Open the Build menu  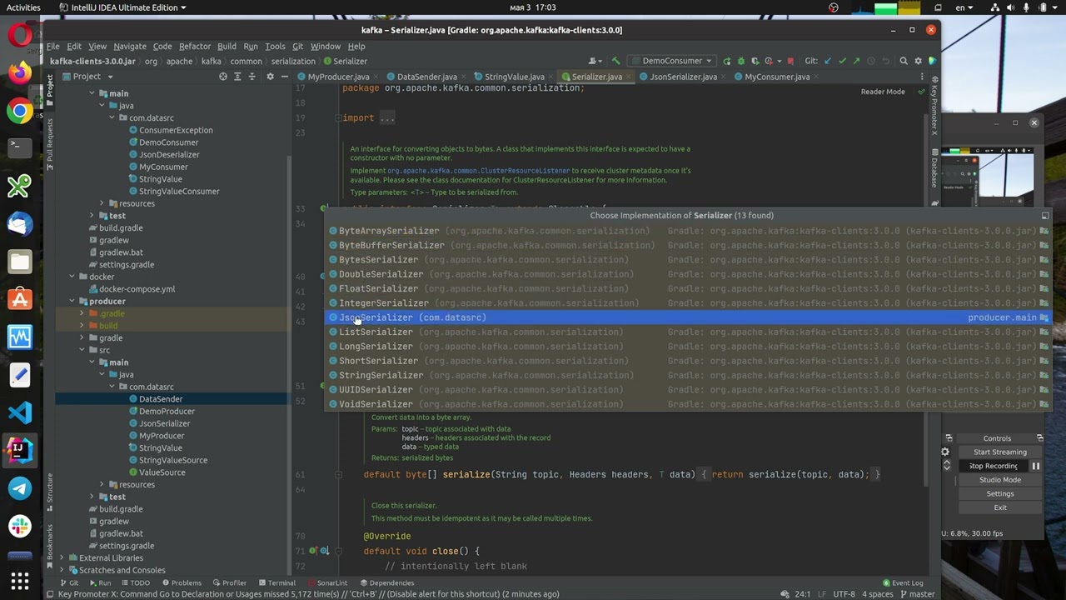pos(227,47)
